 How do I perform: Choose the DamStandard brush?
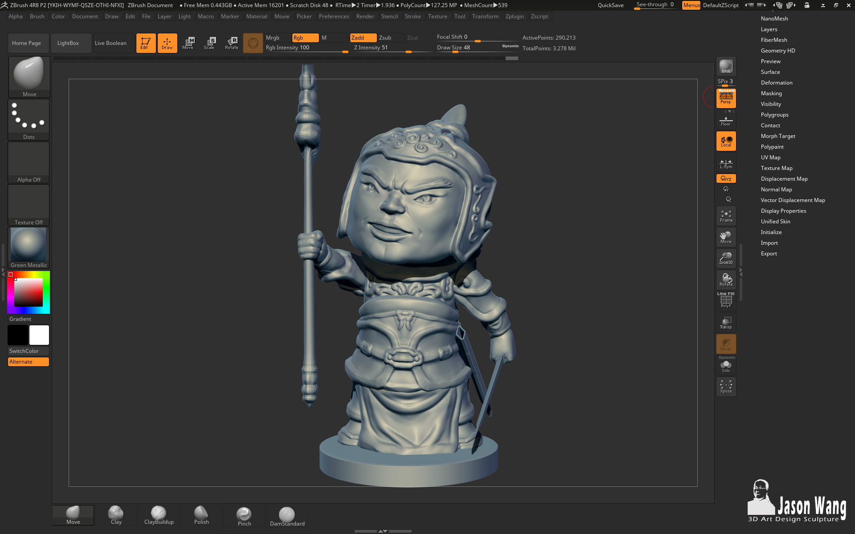click(287, 516)
